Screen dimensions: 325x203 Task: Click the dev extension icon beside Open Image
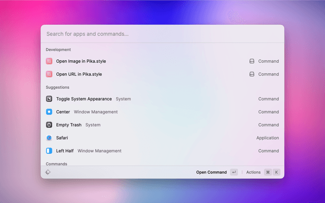[x=251, y=61]
